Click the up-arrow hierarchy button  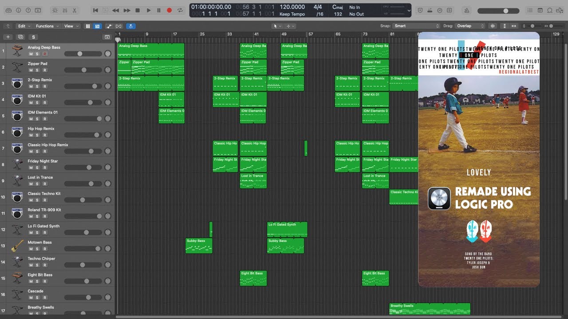(8, 26)
